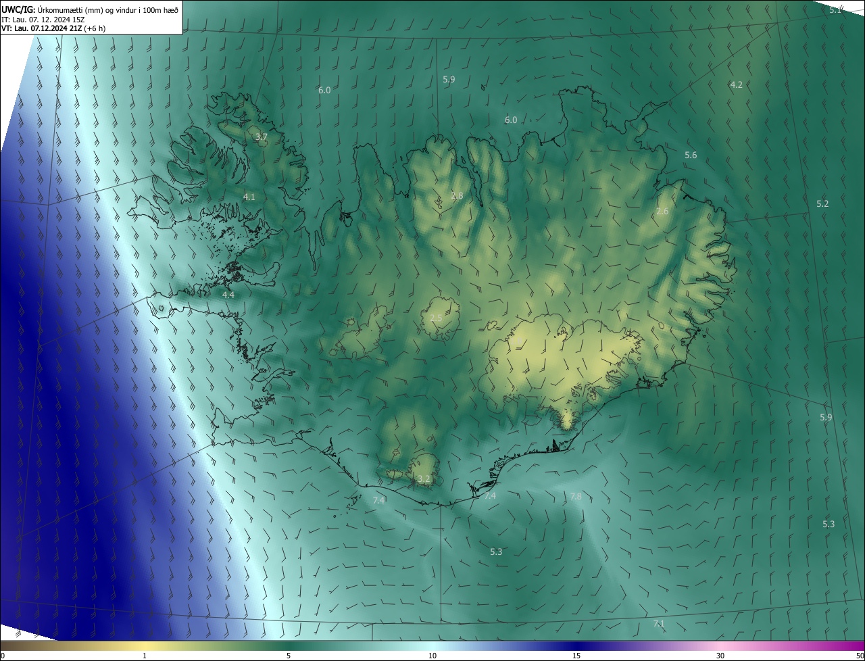Select the 7.8 value on the map
Image resolution: width=865 pixels, height=661 pixels.
click(576, 497)
